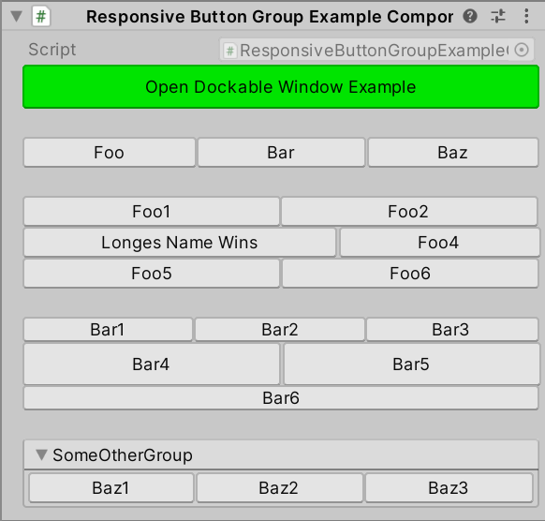The height and width of the screenshot is (521, 545).
Task: Open object picker circle for Script field
Action: pyautogui.click(x=522, y=50)
